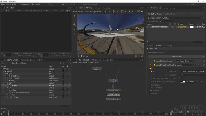This screenshot has width=206, height=116.
Task: Expand the Output section
Action: [150, 93]
